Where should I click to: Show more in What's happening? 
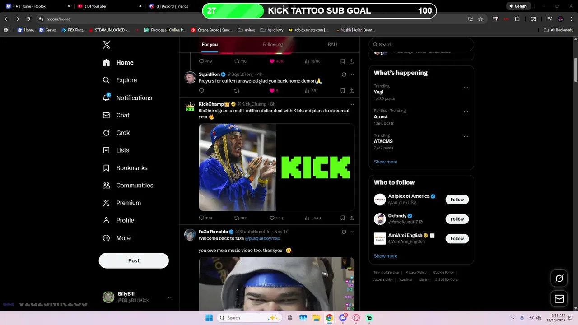tap(386, 162)
